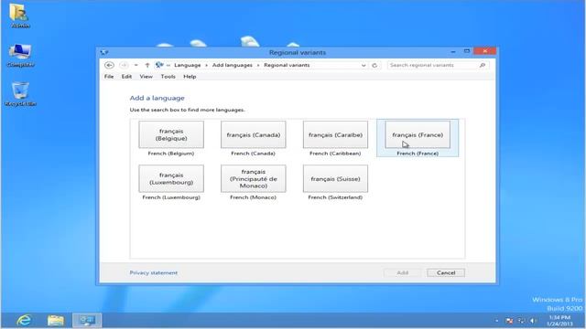
Task: Open the Admin folder desktop icon
Action: tap(20, 16)
